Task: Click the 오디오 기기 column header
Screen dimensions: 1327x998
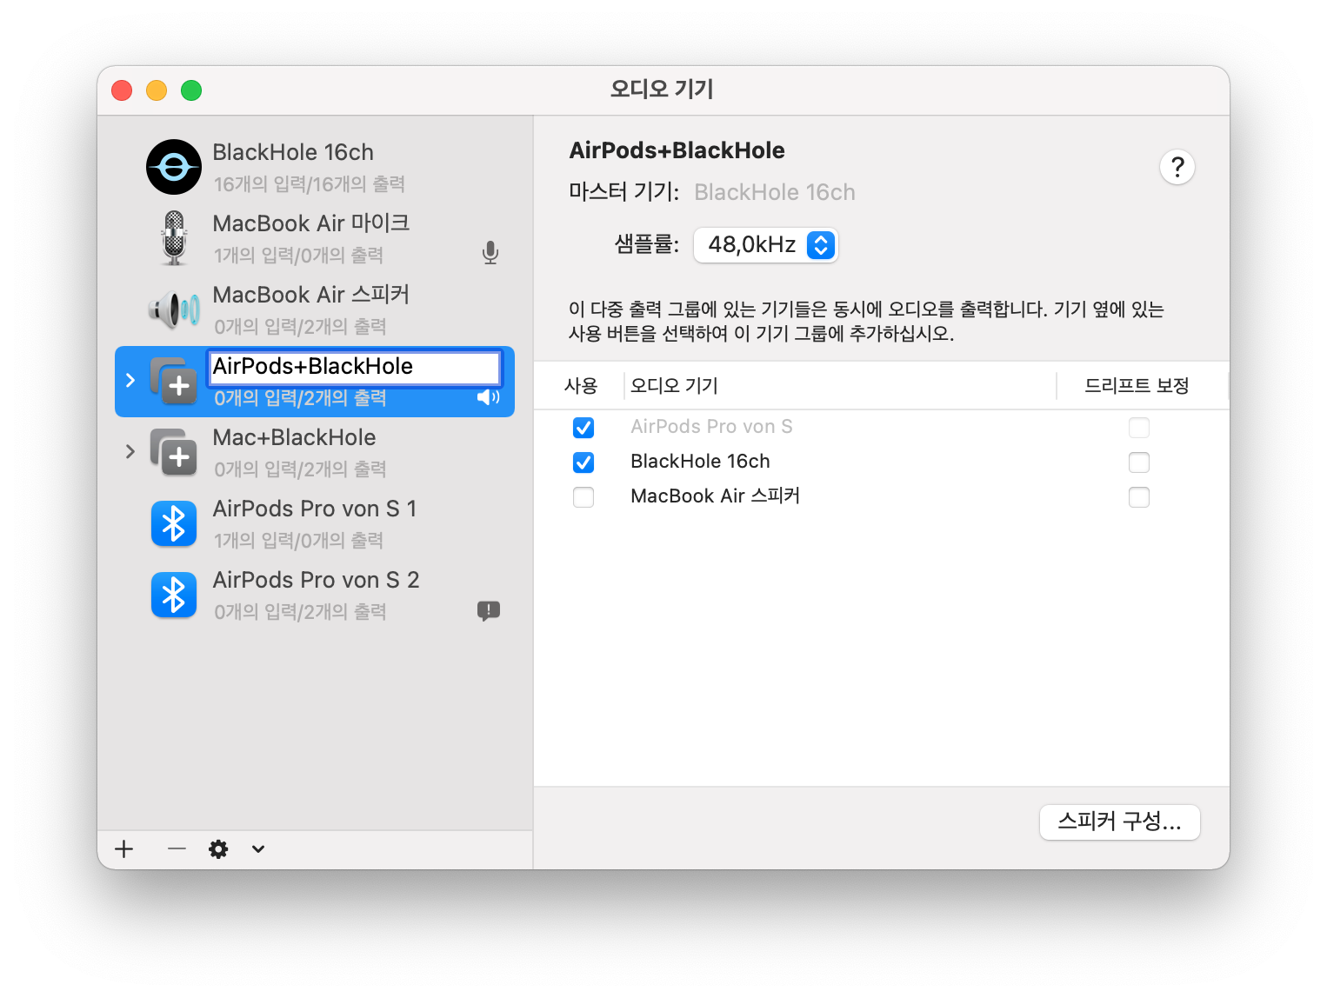Action: coord(674,386)
